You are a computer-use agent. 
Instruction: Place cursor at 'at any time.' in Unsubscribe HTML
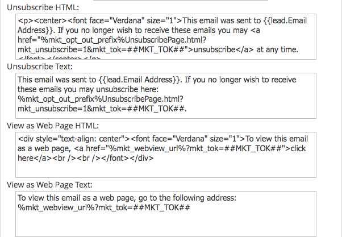(277, 50)
